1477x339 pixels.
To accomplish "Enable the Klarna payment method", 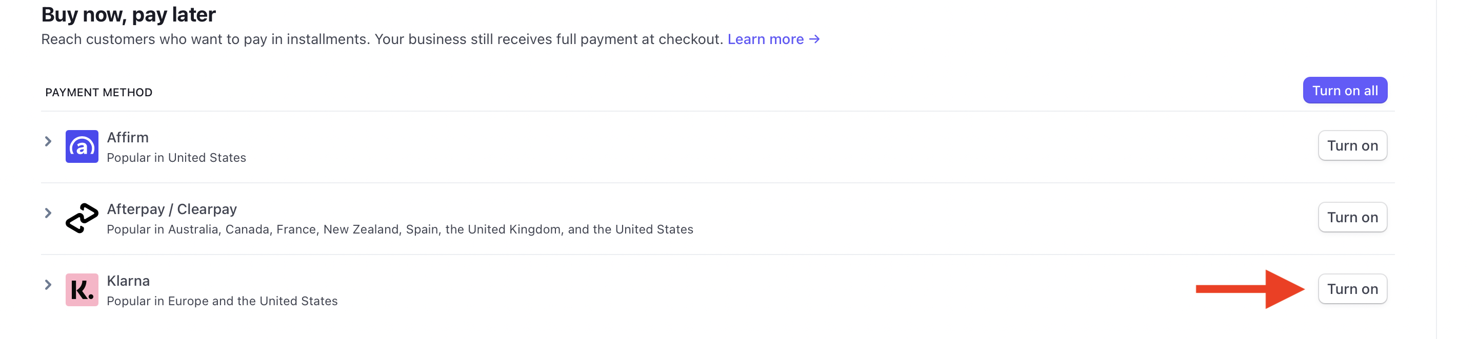I will [x=1352, y=289].
